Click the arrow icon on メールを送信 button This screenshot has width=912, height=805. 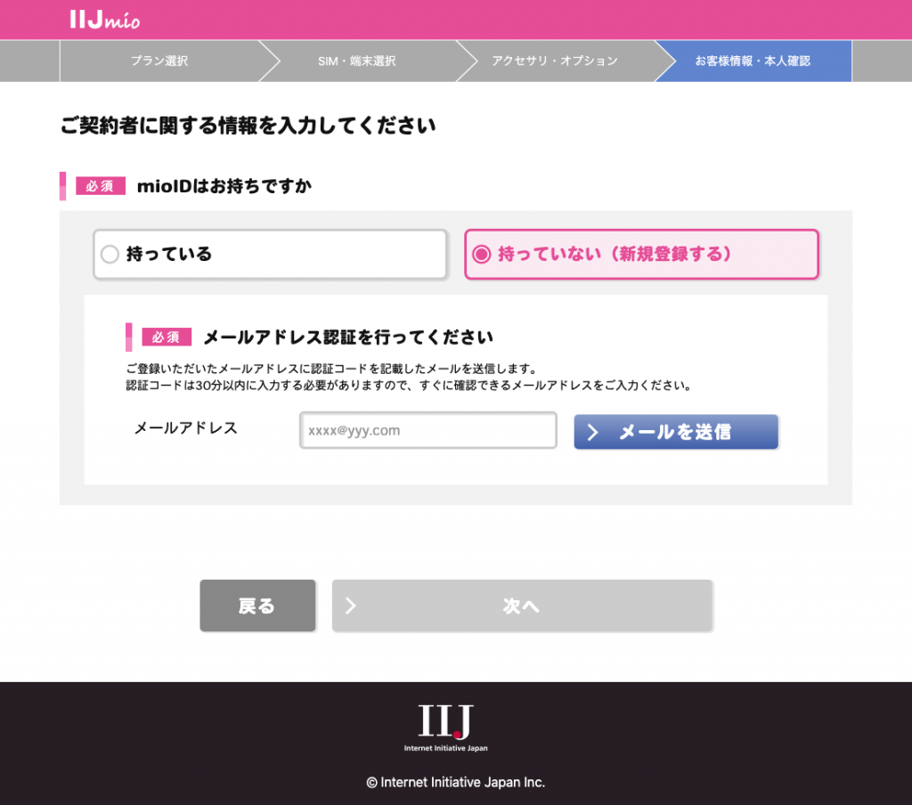(x=592, y=432)
